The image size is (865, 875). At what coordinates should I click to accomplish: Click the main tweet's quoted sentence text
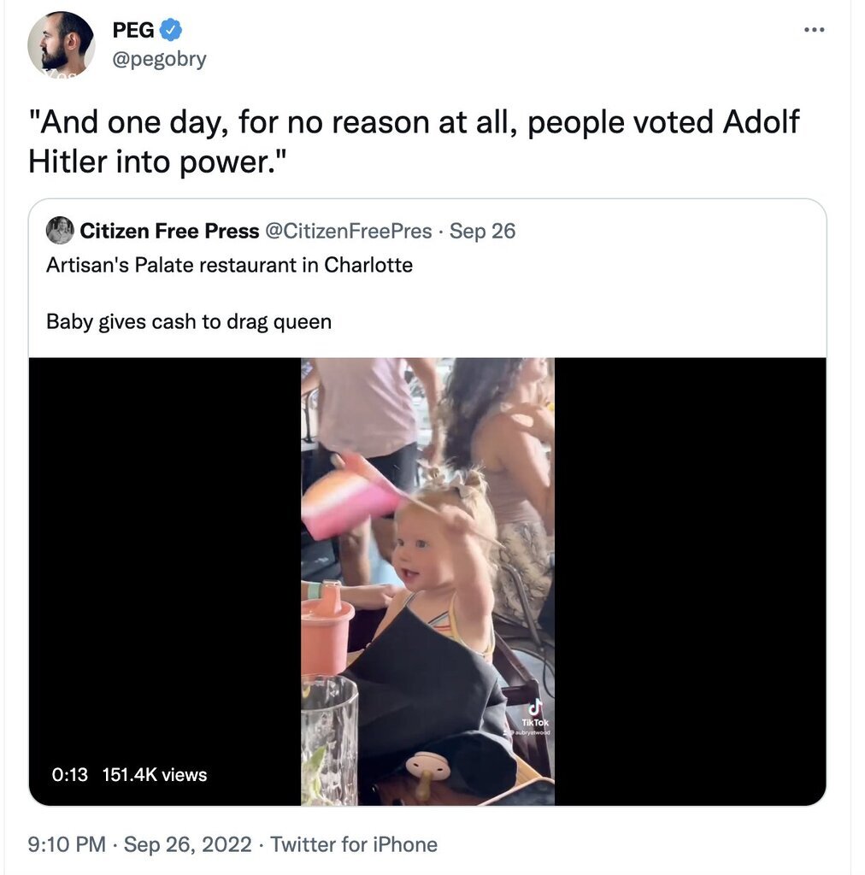click(414, 141)
